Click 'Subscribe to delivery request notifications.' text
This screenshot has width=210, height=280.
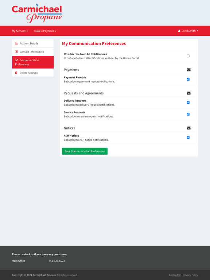[89, 105]
